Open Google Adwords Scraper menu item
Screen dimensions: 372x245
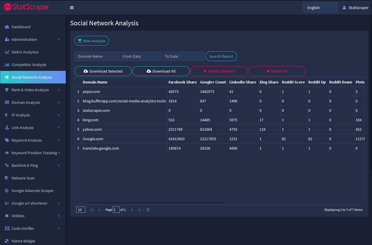[33, 191]
